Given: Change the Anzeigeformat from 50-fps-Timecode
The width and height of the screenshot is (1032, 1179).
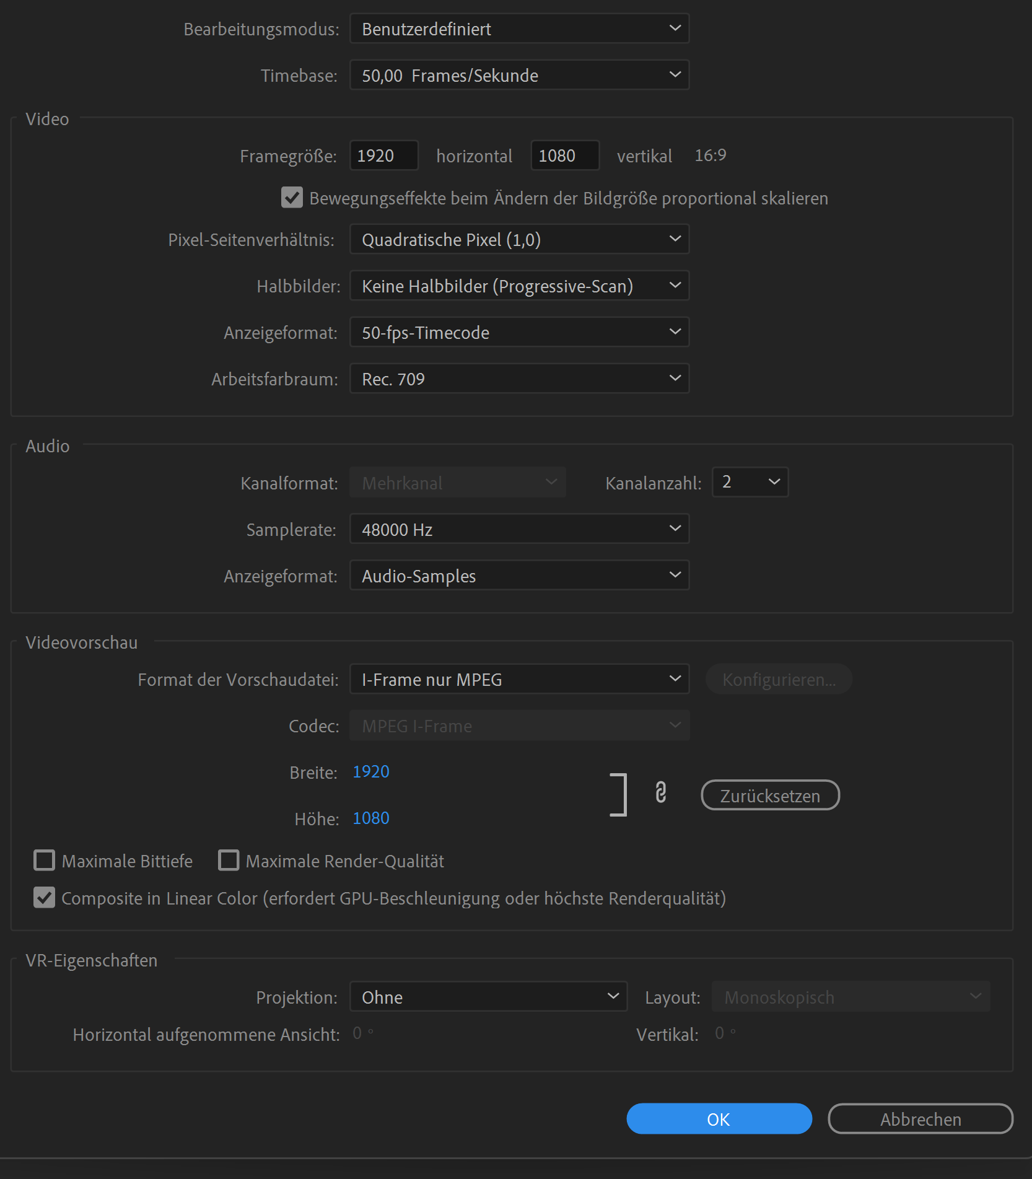Looking at the screenshot, I should point(519,332).
